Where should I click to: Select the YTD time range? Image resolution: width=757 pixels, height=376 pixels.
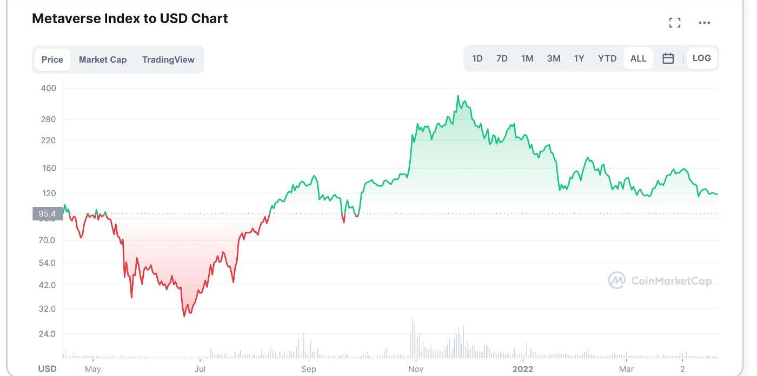(607, 58)
